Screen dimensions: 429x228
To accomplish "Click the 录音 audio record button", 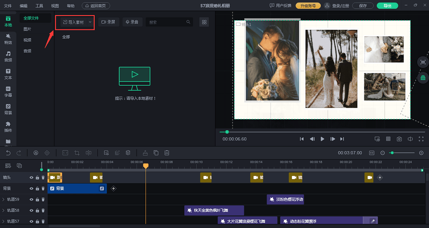I will 132,22.
